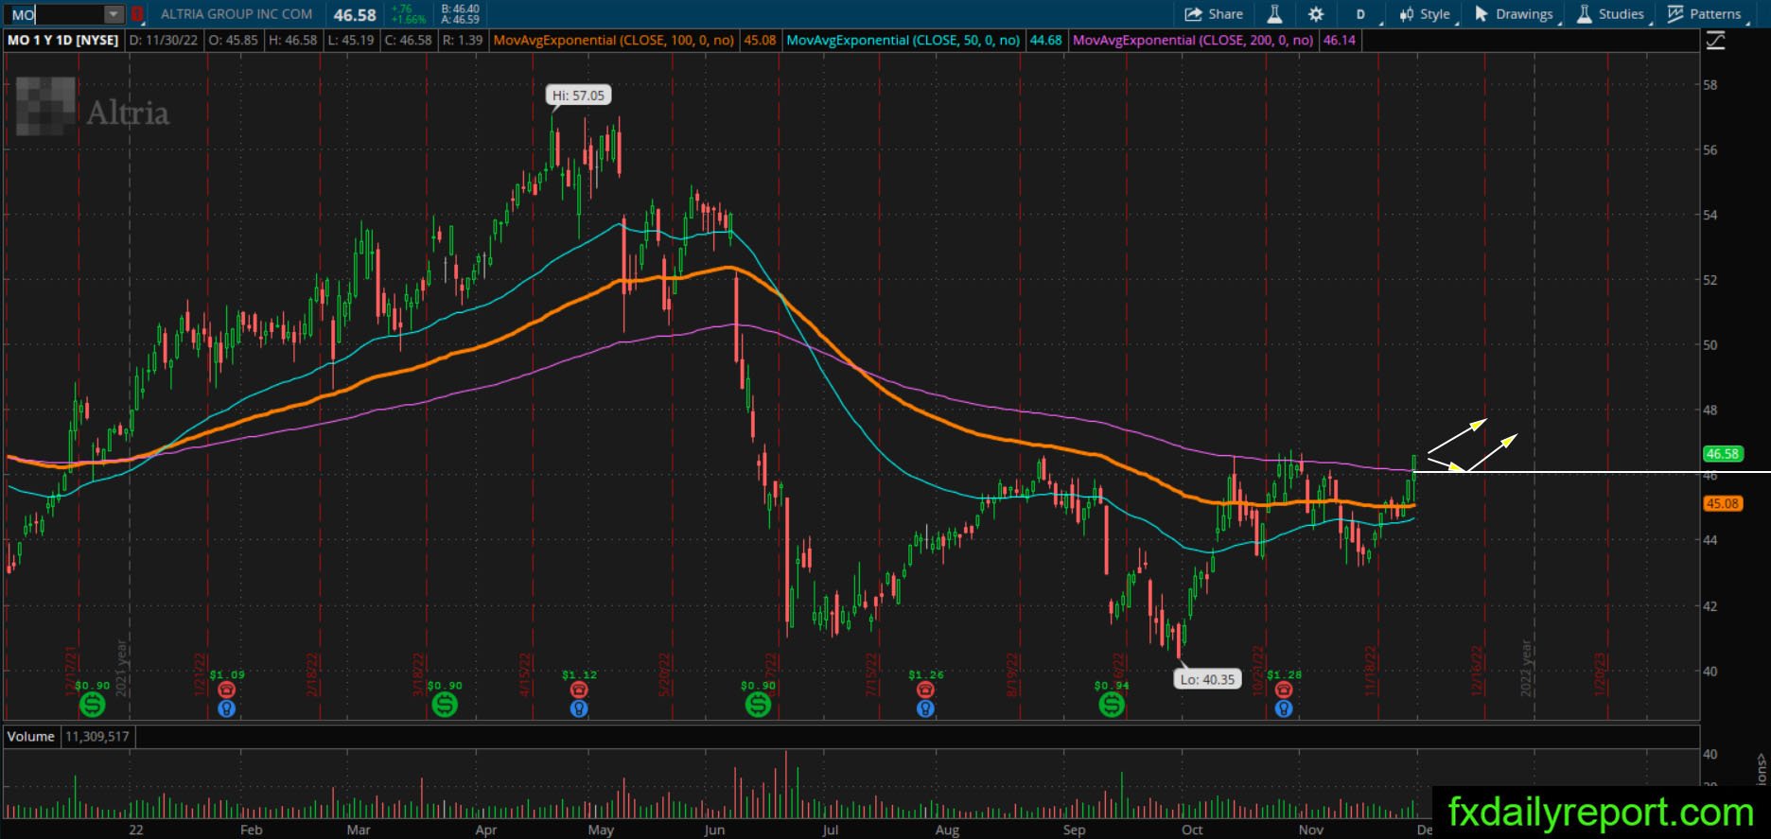Click the Share button
The height and width of the screenshot is (839, 1771).
[1214, 14]
